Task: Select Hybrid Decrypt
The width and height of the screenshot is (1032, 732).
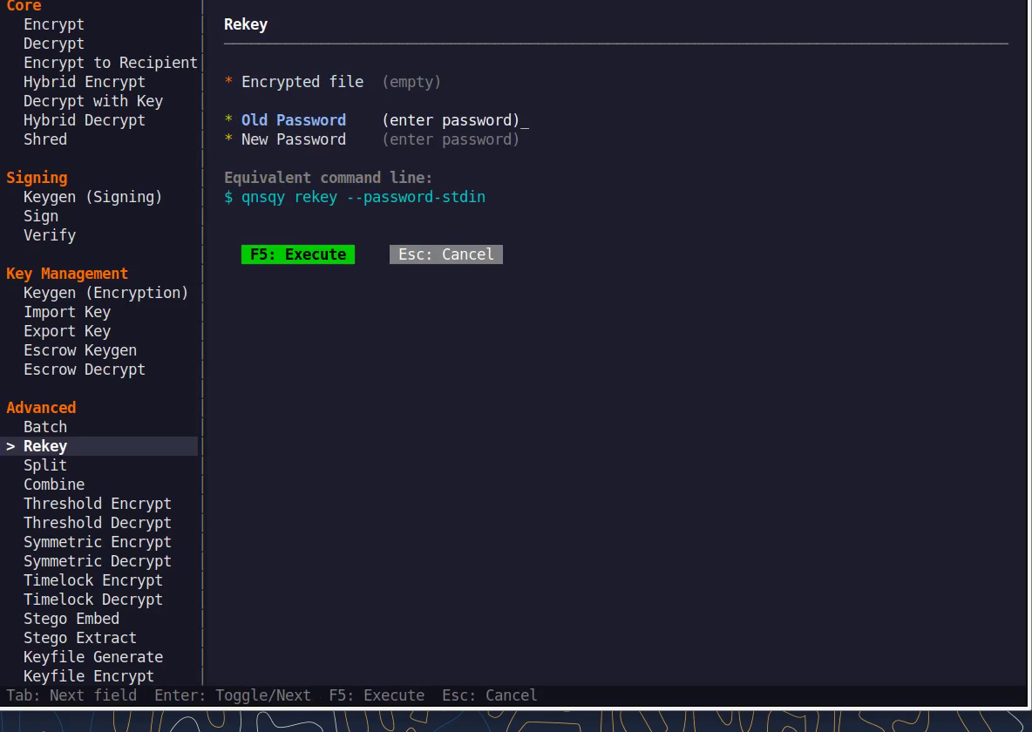Action: [85, 119]
